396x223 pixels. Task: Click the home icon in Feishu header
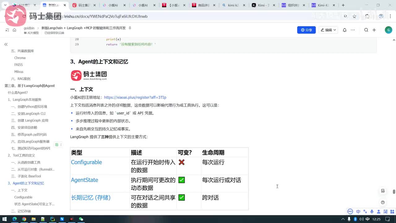(x=14, y=30)
